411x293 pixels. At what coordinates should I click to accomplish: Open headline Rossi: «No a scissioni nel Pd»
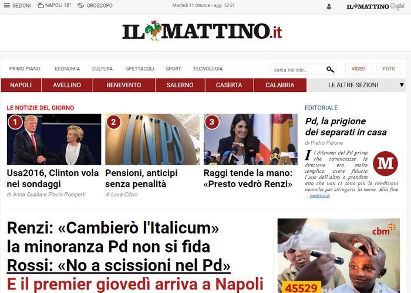coord(119,265)
